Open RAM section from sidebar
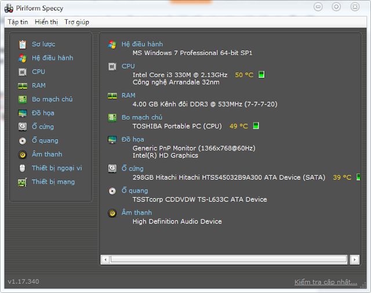Image resolution: width=371 pixels, height=293 pixels. tap(39, 85)
